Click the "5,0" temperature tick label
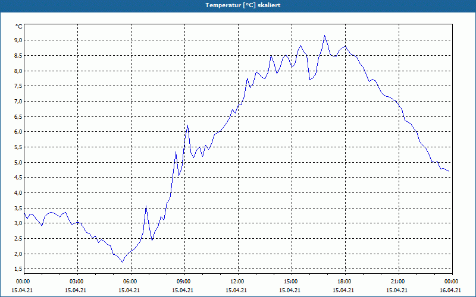Image resolution: width=476 pixels, height=297 pixels. click(18, 162)
